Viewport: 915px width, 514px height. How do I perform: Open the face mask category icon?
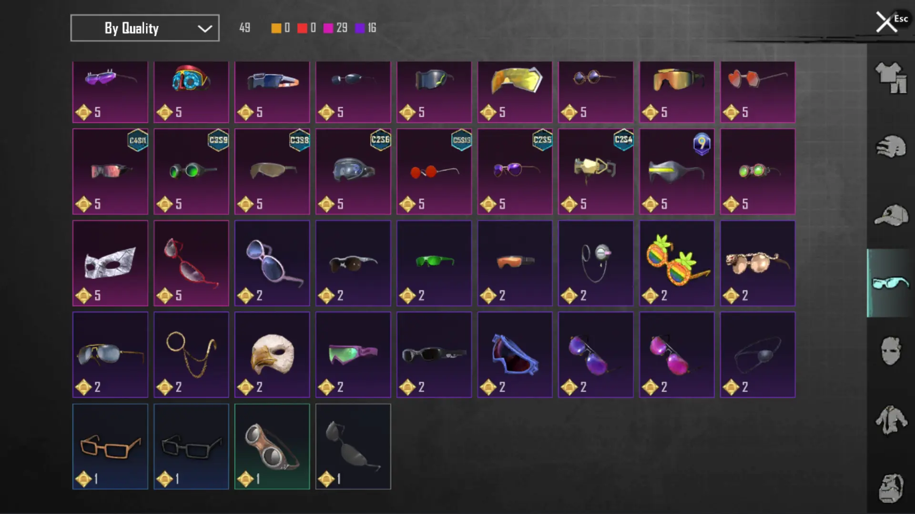(891, 351)
